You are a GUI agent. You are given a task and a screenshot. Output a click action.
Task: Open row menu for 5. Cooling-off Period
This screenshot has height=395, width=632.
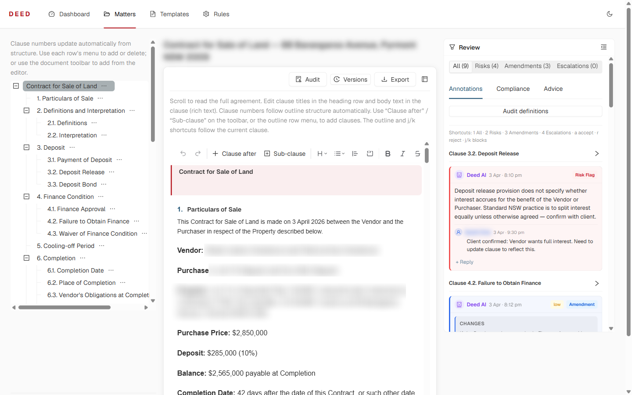pos(101,246)
